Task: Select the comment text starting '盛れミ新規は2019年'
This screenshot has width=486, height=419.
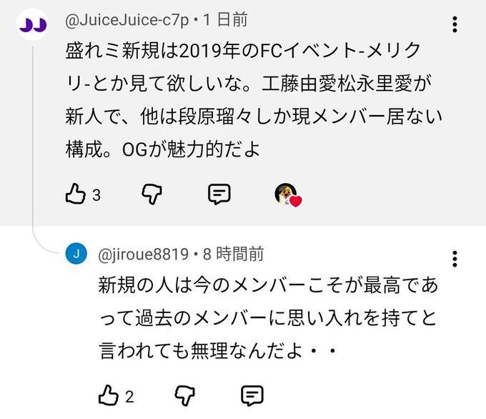Action: tap(254, 100)
